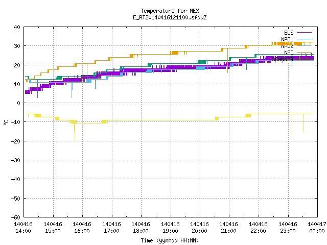Click the y-axis label 20
Image resolution: width=327 pixels, height=245 pixels.
(x=17, y=65)
